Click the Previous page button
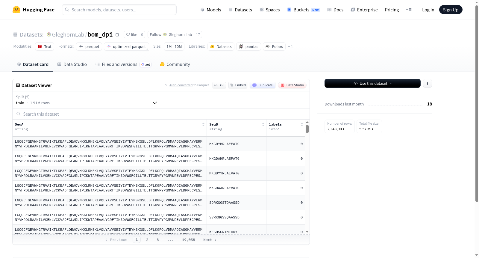479x258 pixels. coord(116,240)
